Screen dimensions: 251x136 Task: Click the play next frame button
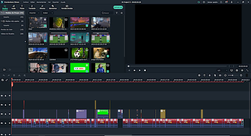134,70
